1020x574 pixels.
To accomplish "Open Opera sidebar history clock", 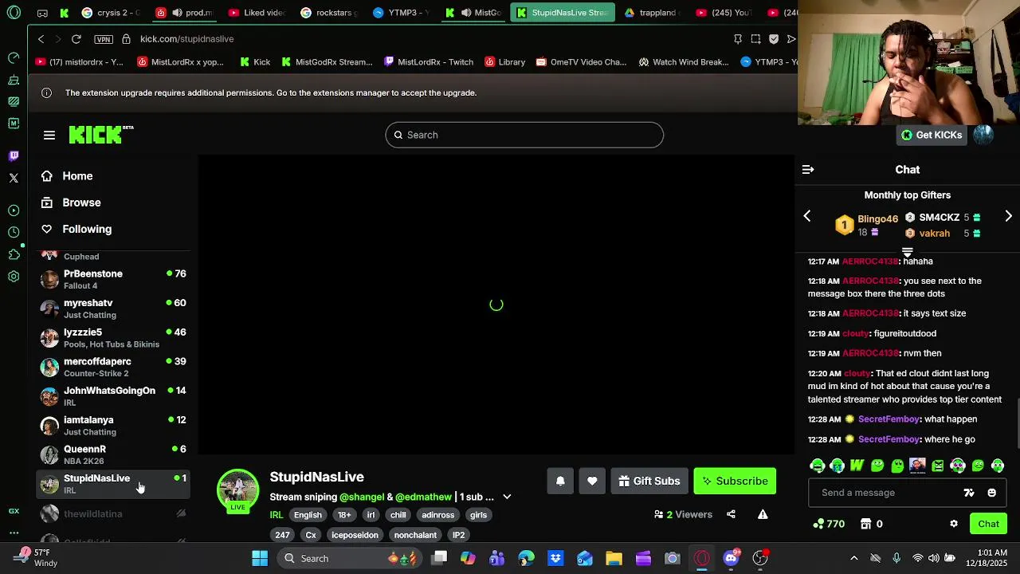I will [x=14, y=232].
